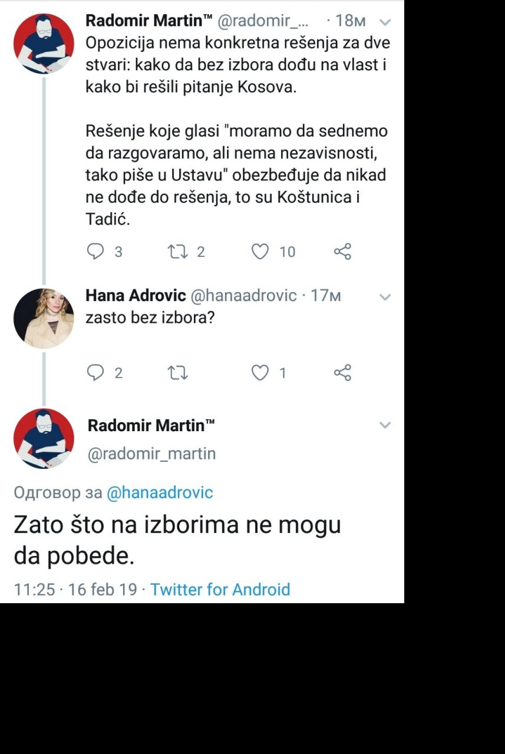The height and width of the screenshot is (754, 505).
Task: Reply to the first Radomir Martin tweet
Action: [x=95, y=252]
